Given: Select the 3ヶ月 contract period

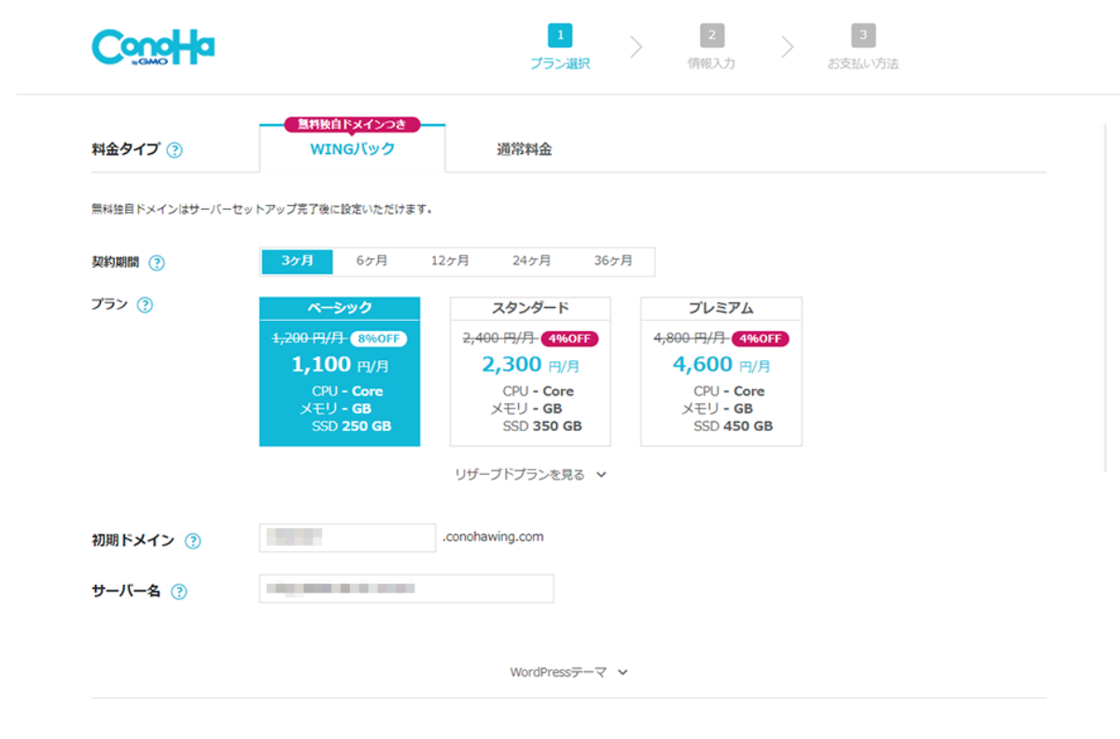Looking at the screenshot, I should [x=297, y=261].
